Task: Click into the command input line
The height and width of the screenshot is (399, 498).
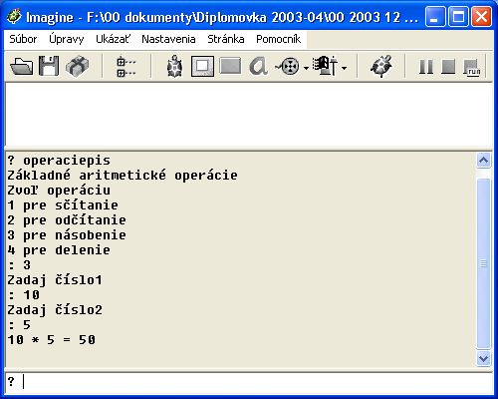Action: (249, 382)
